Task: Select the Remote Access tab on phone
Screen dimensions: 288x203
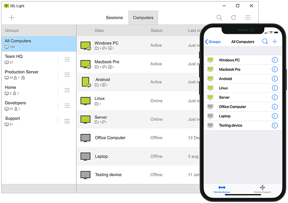Action: pos(222,189)
